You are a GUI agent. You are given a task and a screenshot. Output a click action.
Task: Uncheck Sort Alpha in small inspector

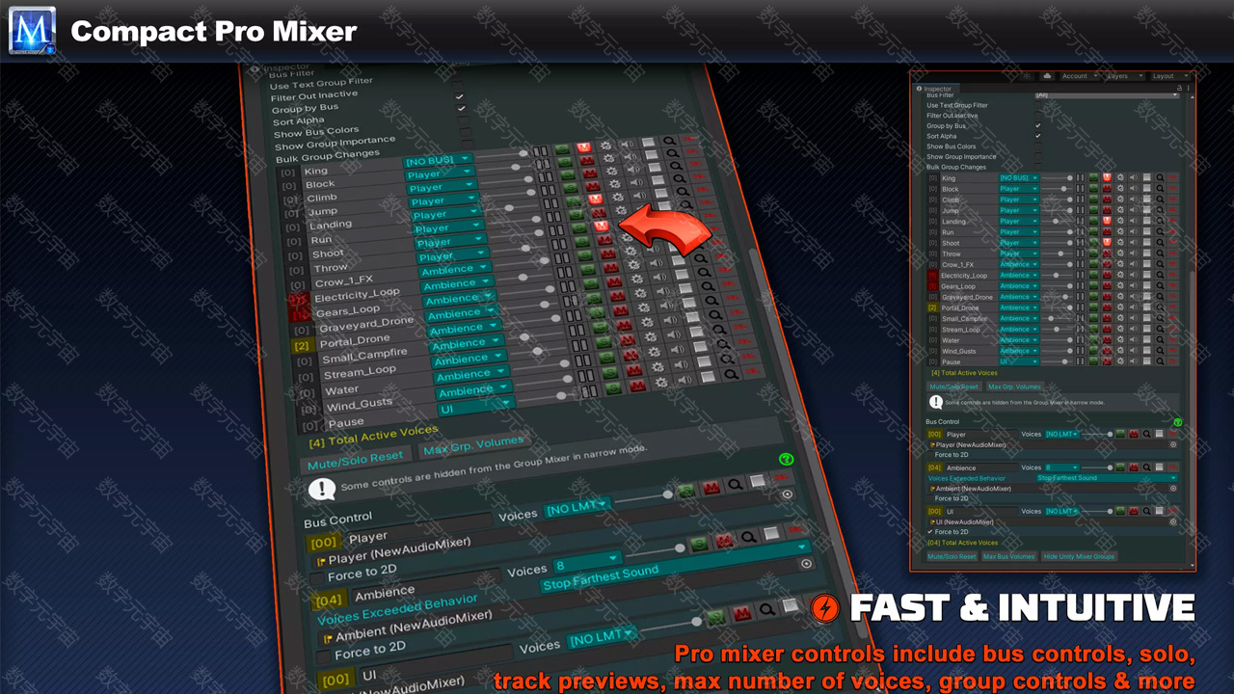click(x=1037, y=136)
